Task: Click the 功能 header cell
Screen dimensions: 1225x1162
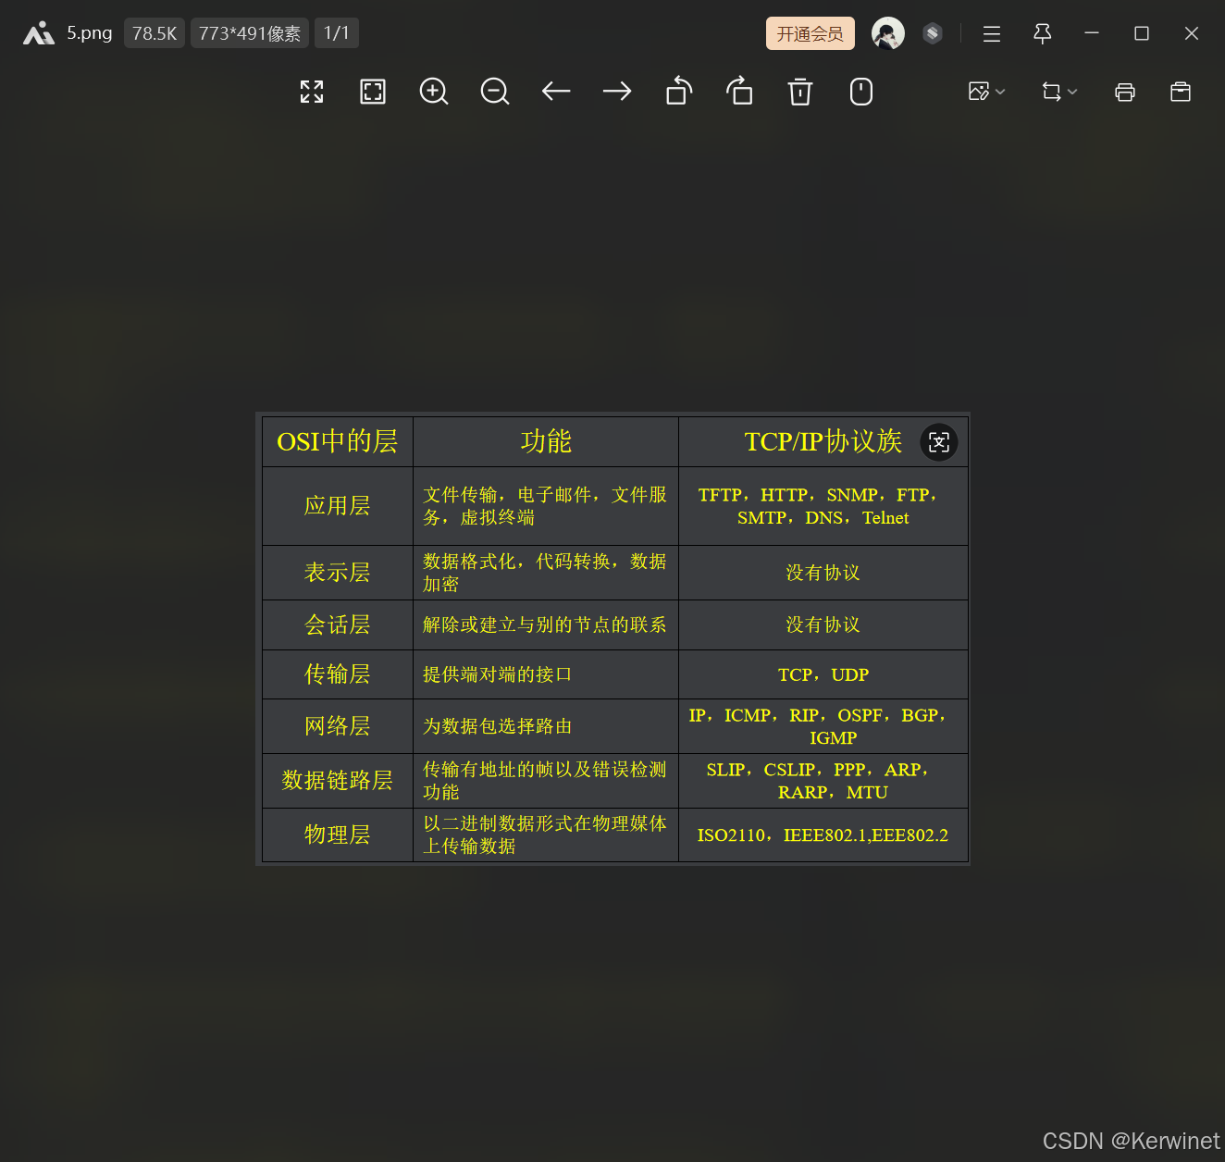Action: pos(546,441)
